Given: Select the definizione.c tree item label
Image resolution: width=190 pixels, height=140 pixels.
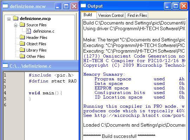Looking at the screenshot, I should 44,31.
